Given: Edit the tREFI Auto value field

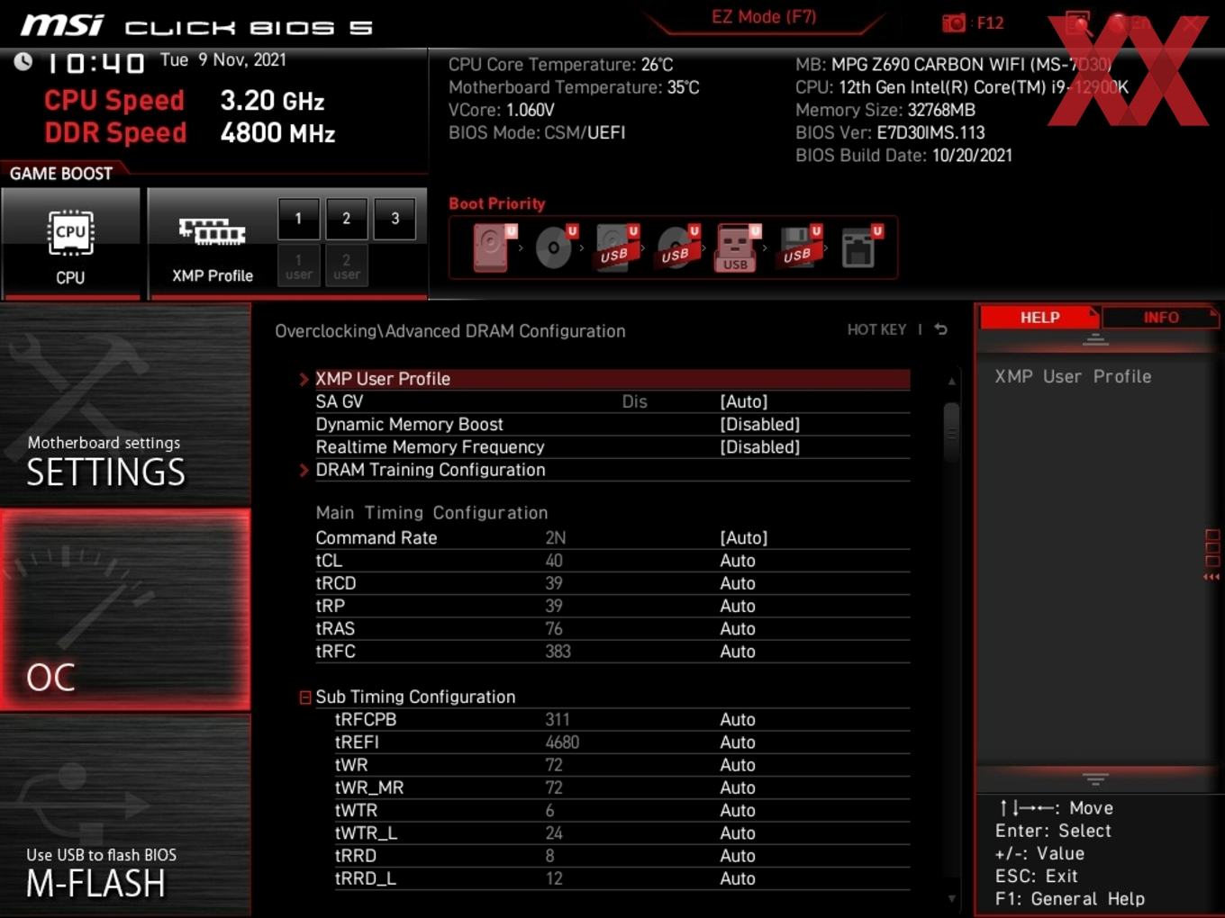Looking at the screenshot, I should [738, 742].
